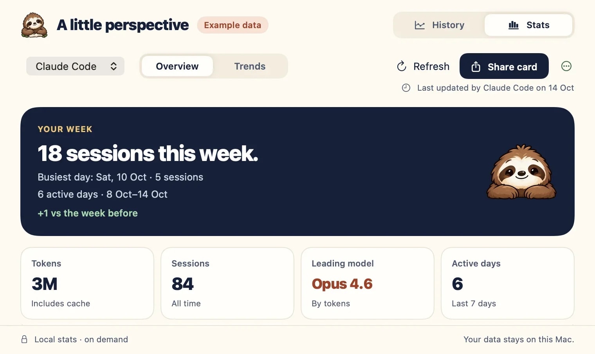Click the padlock icon in the footer
Screen dimensions: 595x354
pos(24,339)
